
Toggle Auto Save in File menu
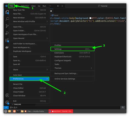click(29, 75)
